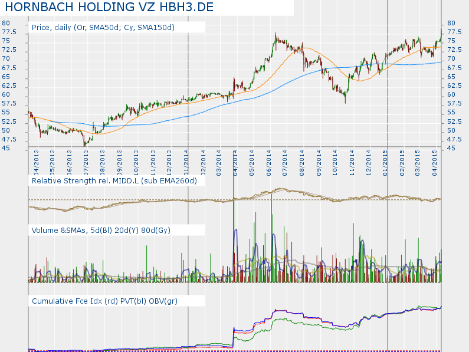Click the 45 value on left price axis
The image size is (469, 352).
click(6, 149)
